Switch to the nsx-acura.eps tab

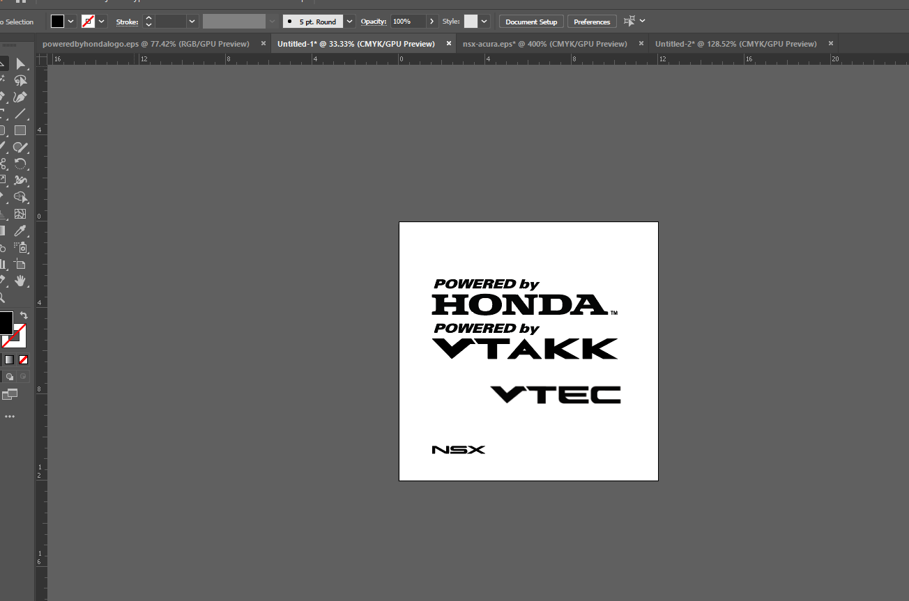(544, 44)
